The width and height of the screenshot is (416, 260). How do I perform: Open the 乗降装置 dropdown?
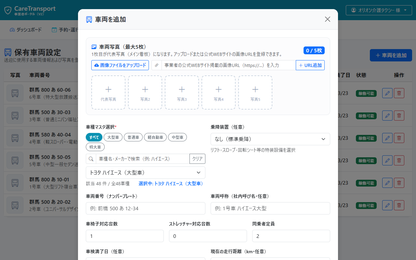pyautogui.click(x=270, y=139)
